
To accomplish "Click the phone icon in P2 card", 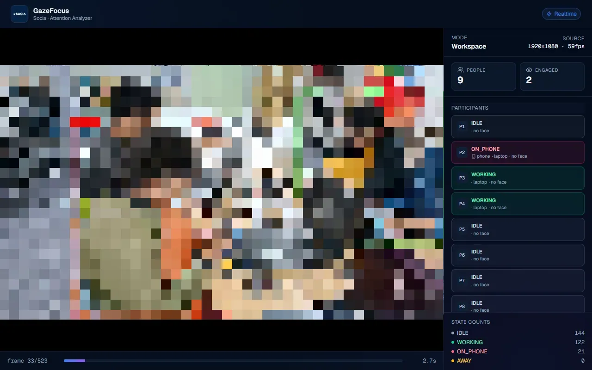I will coord(473,156).
